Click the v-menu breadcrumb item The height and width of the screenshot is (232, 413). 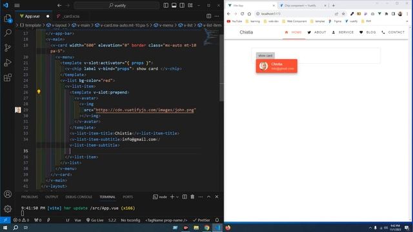(x=164, y=25)
